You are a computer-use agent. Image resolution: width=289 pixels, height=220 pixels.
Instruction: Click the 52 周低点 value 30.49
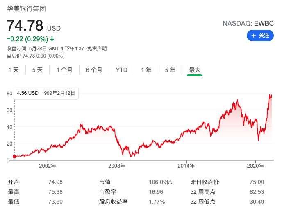257,202
